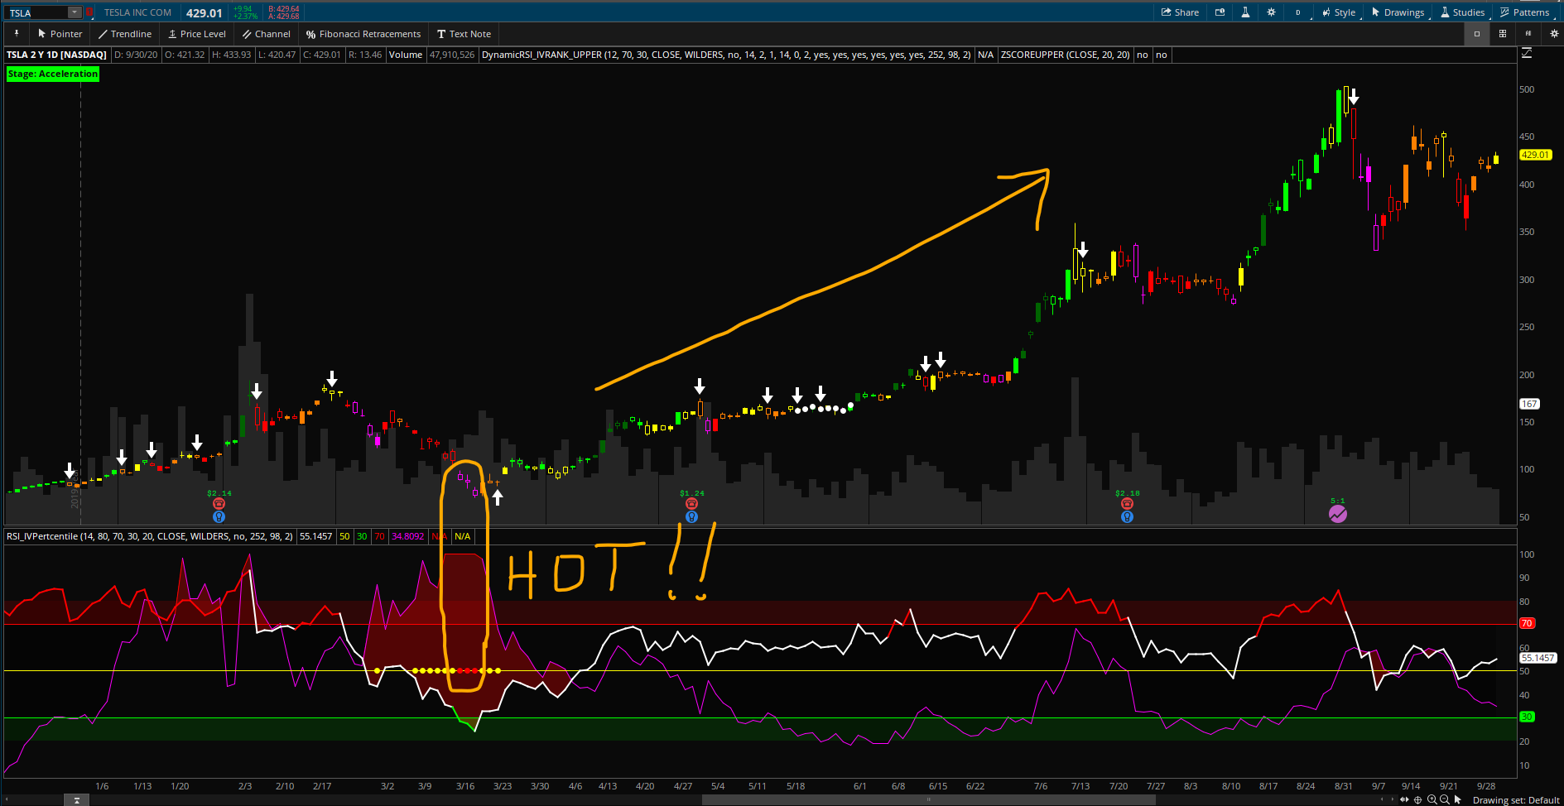Image resolution: width=1564 pixels, height=806 pixels.
Task: Click the Share button
Action: click(1180, 12)
